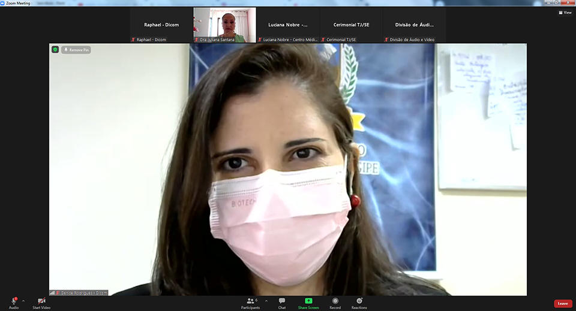This screenshot has width=576, height=311.
Task: Click the signal strength bars icon
Action: tap(52, 292)
